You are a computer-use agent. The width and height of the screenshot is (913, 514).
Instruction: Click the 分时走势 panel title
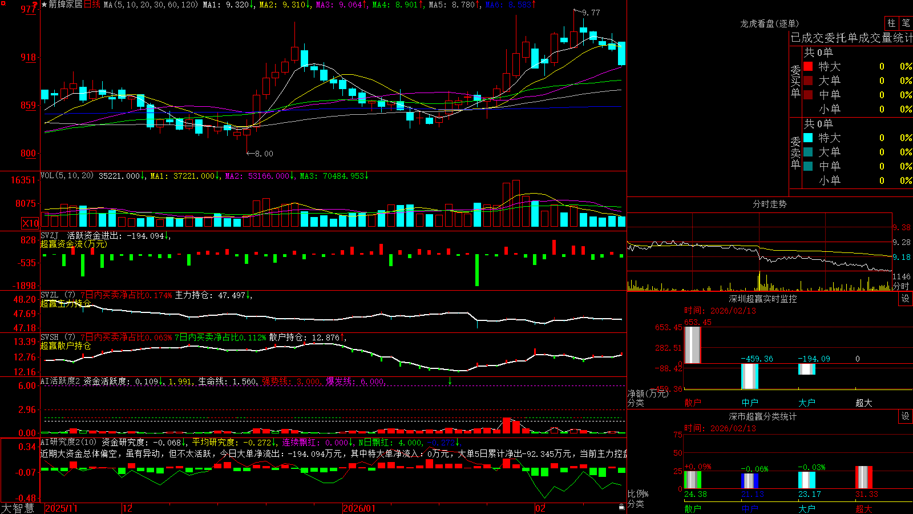tap(769, 204)
